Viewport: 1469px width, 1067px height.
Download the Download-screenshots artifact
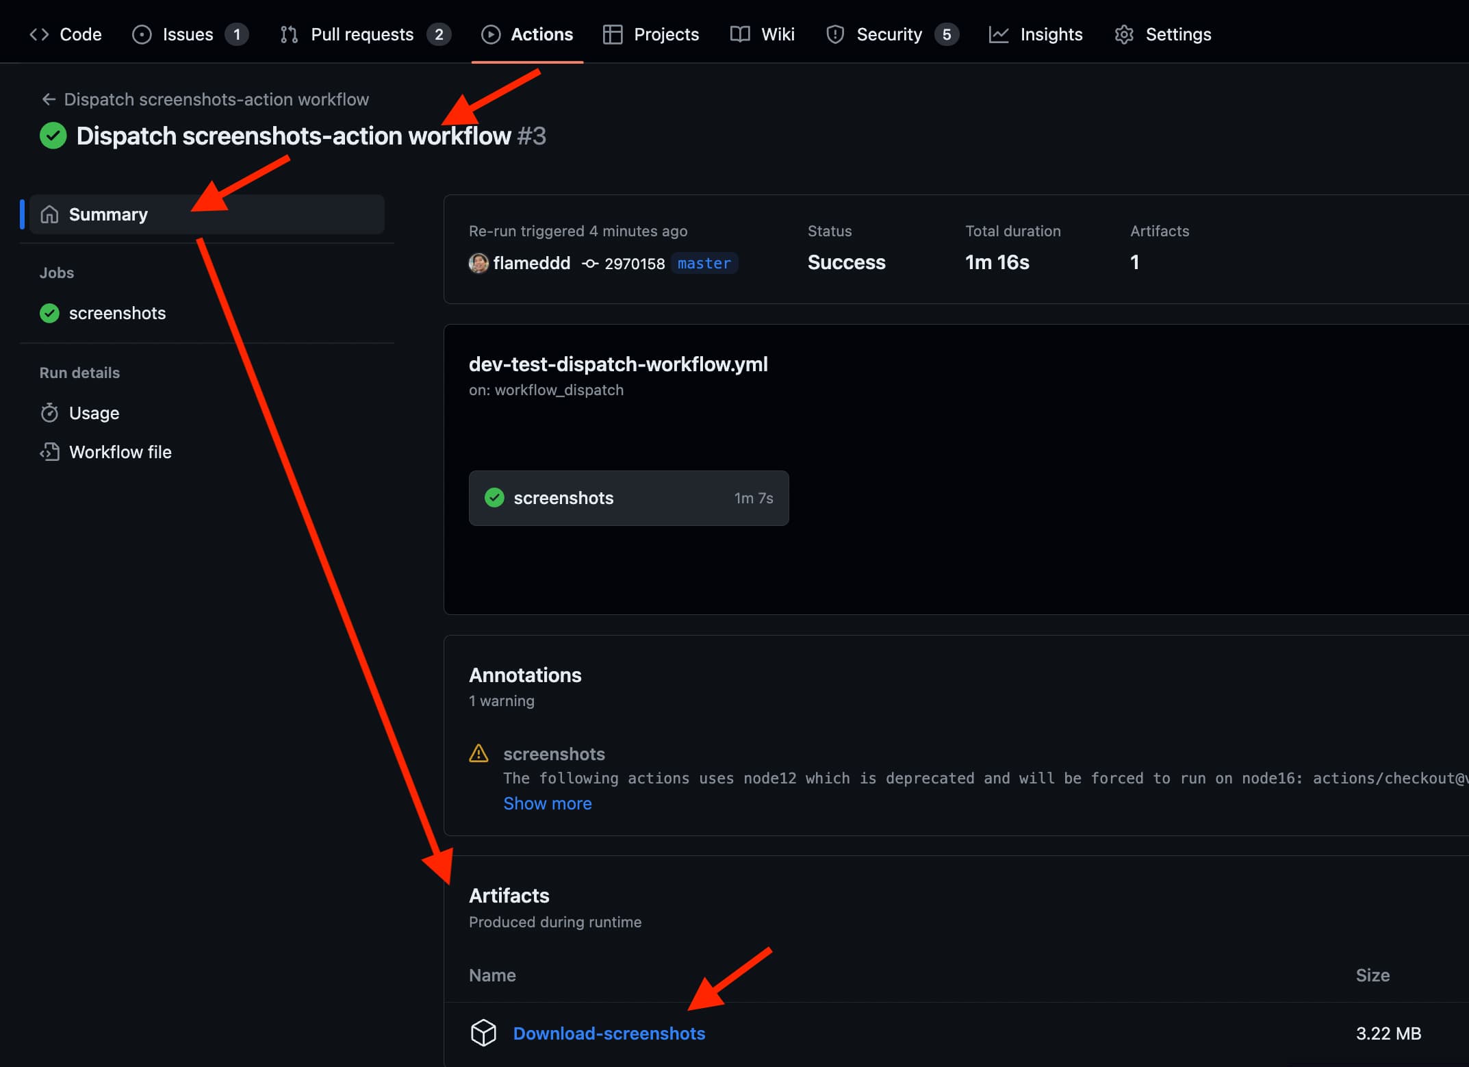point(609,1033)
